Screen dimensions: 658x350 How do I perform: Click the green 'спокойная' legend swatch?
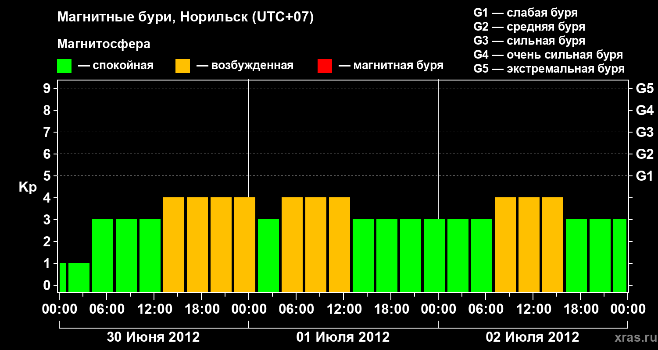[64, 66]
